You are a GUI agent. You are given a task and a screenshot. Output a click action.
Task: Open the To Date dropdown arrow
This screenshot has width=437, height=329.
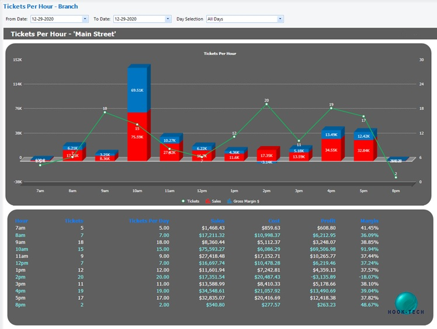pyautogui.click(x=168, y=19)
